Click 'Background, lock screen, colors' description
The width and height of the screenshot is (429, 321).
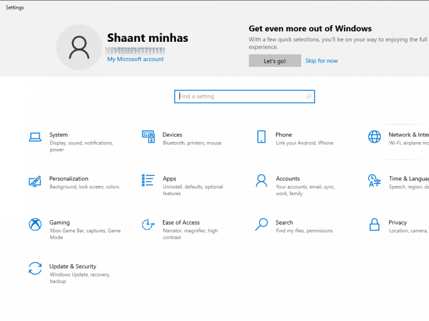point(84,187)
